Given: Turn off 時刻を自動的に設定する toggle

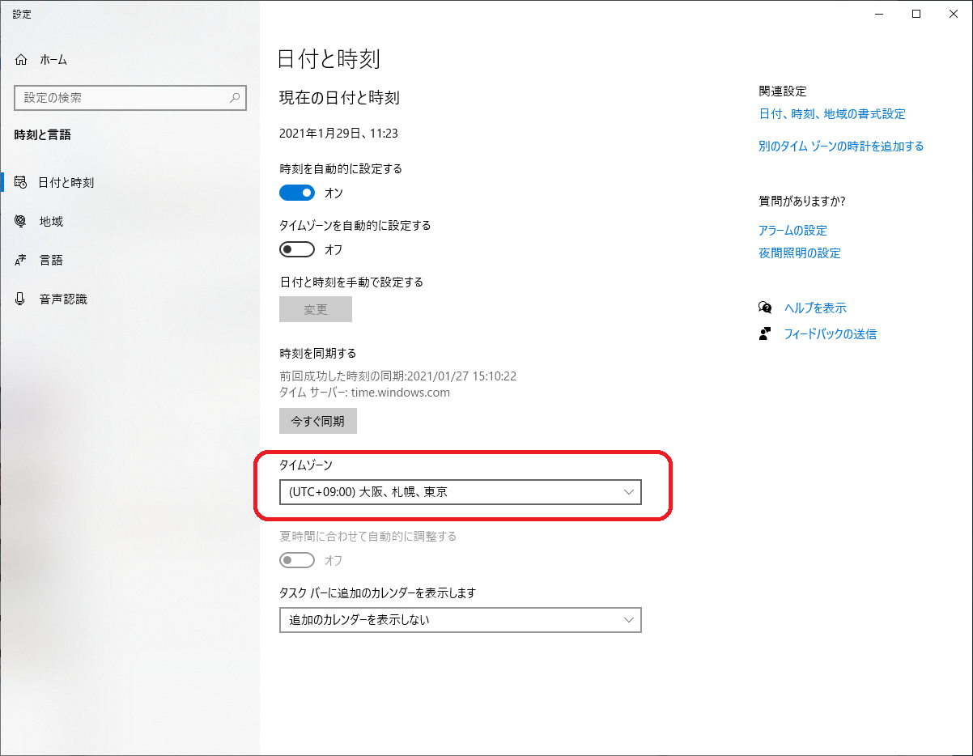Looking at the screenshot, I should (x=296, y=193).
